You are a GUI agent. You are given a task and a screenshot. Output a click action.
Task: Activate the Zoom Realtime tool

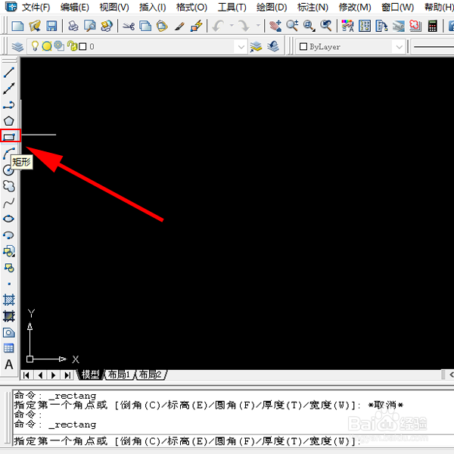292,26
